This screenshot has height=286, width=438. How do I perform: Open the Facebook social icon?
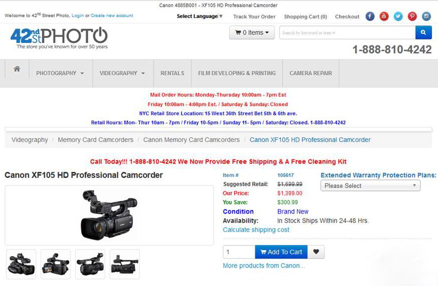coord(370,16)
